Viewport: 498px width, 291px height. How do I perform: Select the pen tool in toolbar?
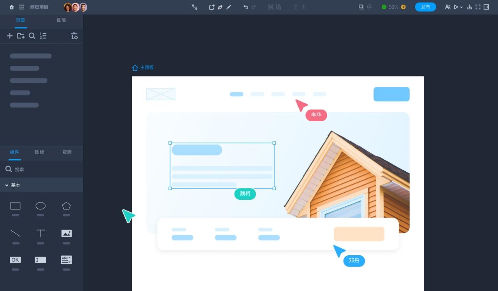(220, 7)
